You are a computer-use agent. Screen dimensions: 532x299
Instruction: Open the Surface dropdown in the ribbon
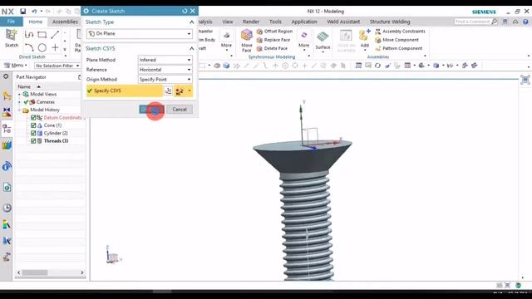point(323,51)
